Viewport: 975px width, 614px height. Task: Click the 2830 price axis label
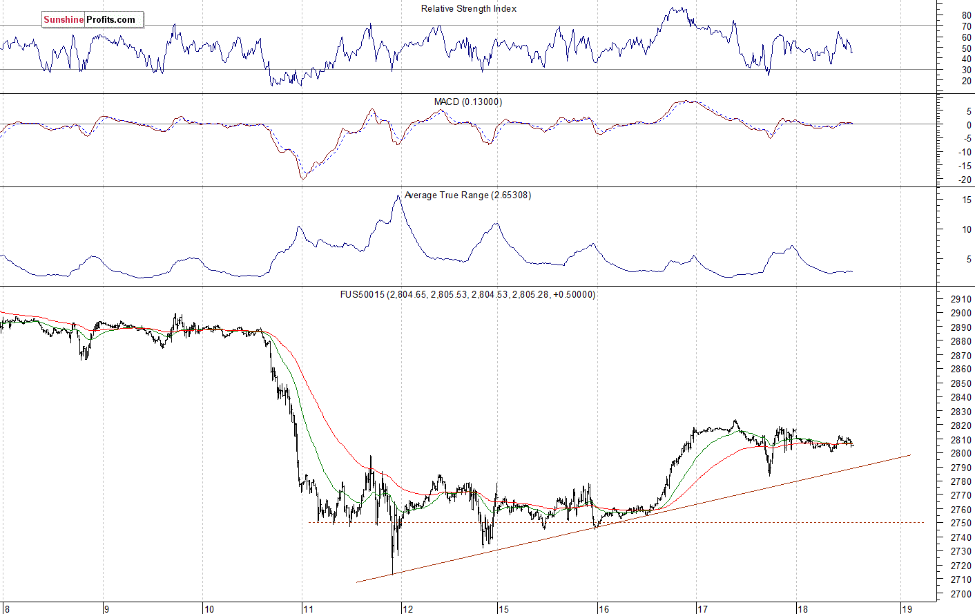click(961, 412)
